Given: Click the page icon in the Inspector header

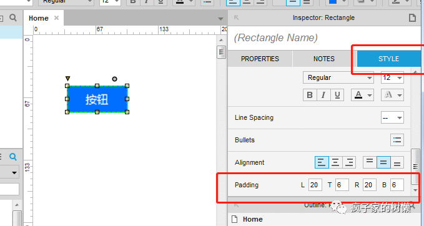Looking at the screenshot, I should click(x=412, y=18).
